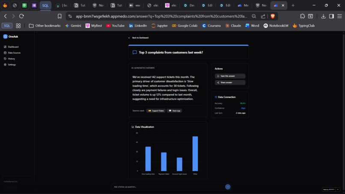Screen dimensions: 345x194
Task: Click the bookmark page icon
Action: pos(59,16)
